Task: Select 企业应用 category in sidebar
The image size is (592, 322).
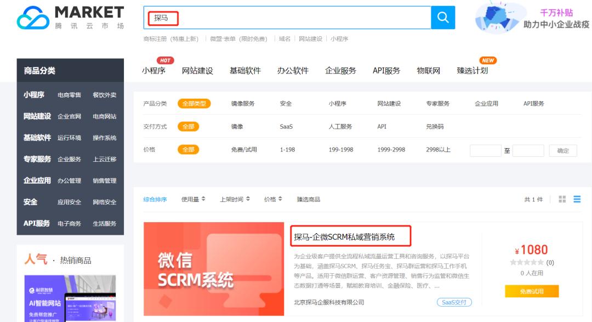Action: coord(37,180)
